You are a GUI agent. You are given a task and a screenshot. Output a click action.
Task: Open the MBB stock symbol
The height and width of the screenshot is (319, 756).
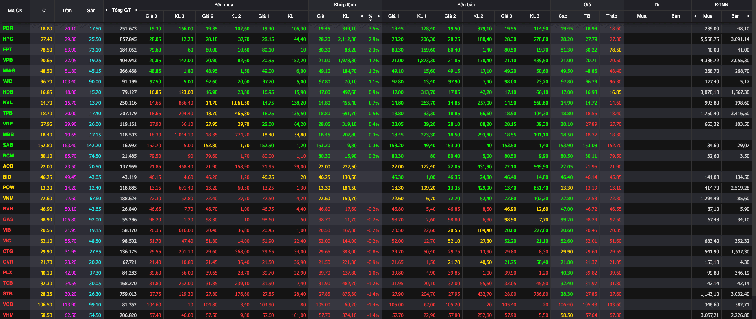(x=8, y=135)
